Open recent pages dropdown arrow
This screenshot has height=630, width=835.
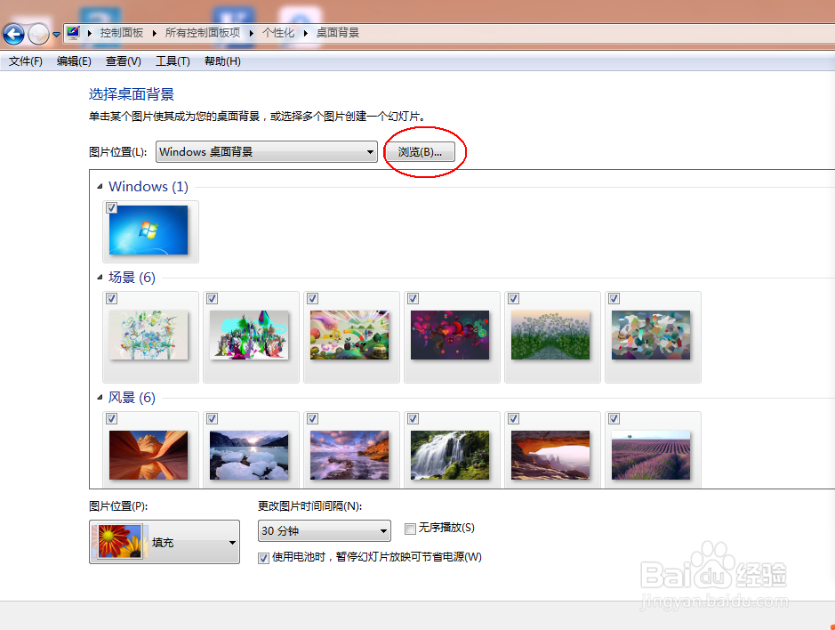click(56, 36)
